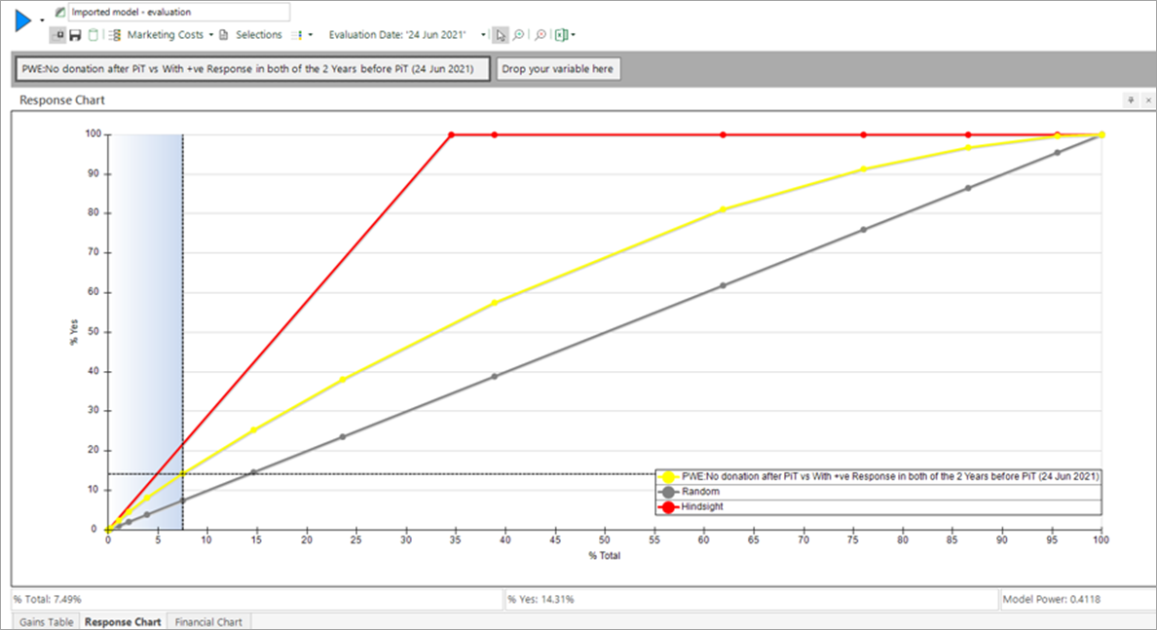Click the red Hindsight legend marker

click(x=668, y=506)
